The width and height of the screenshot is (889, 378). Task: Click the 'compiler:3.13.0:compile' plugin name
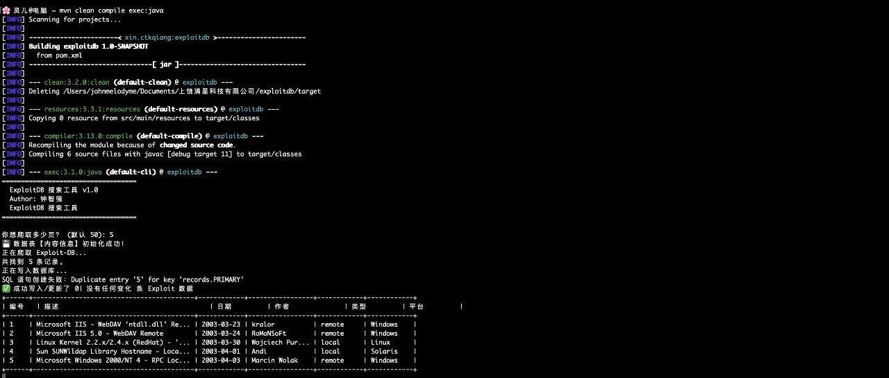[x=88, y=135]
